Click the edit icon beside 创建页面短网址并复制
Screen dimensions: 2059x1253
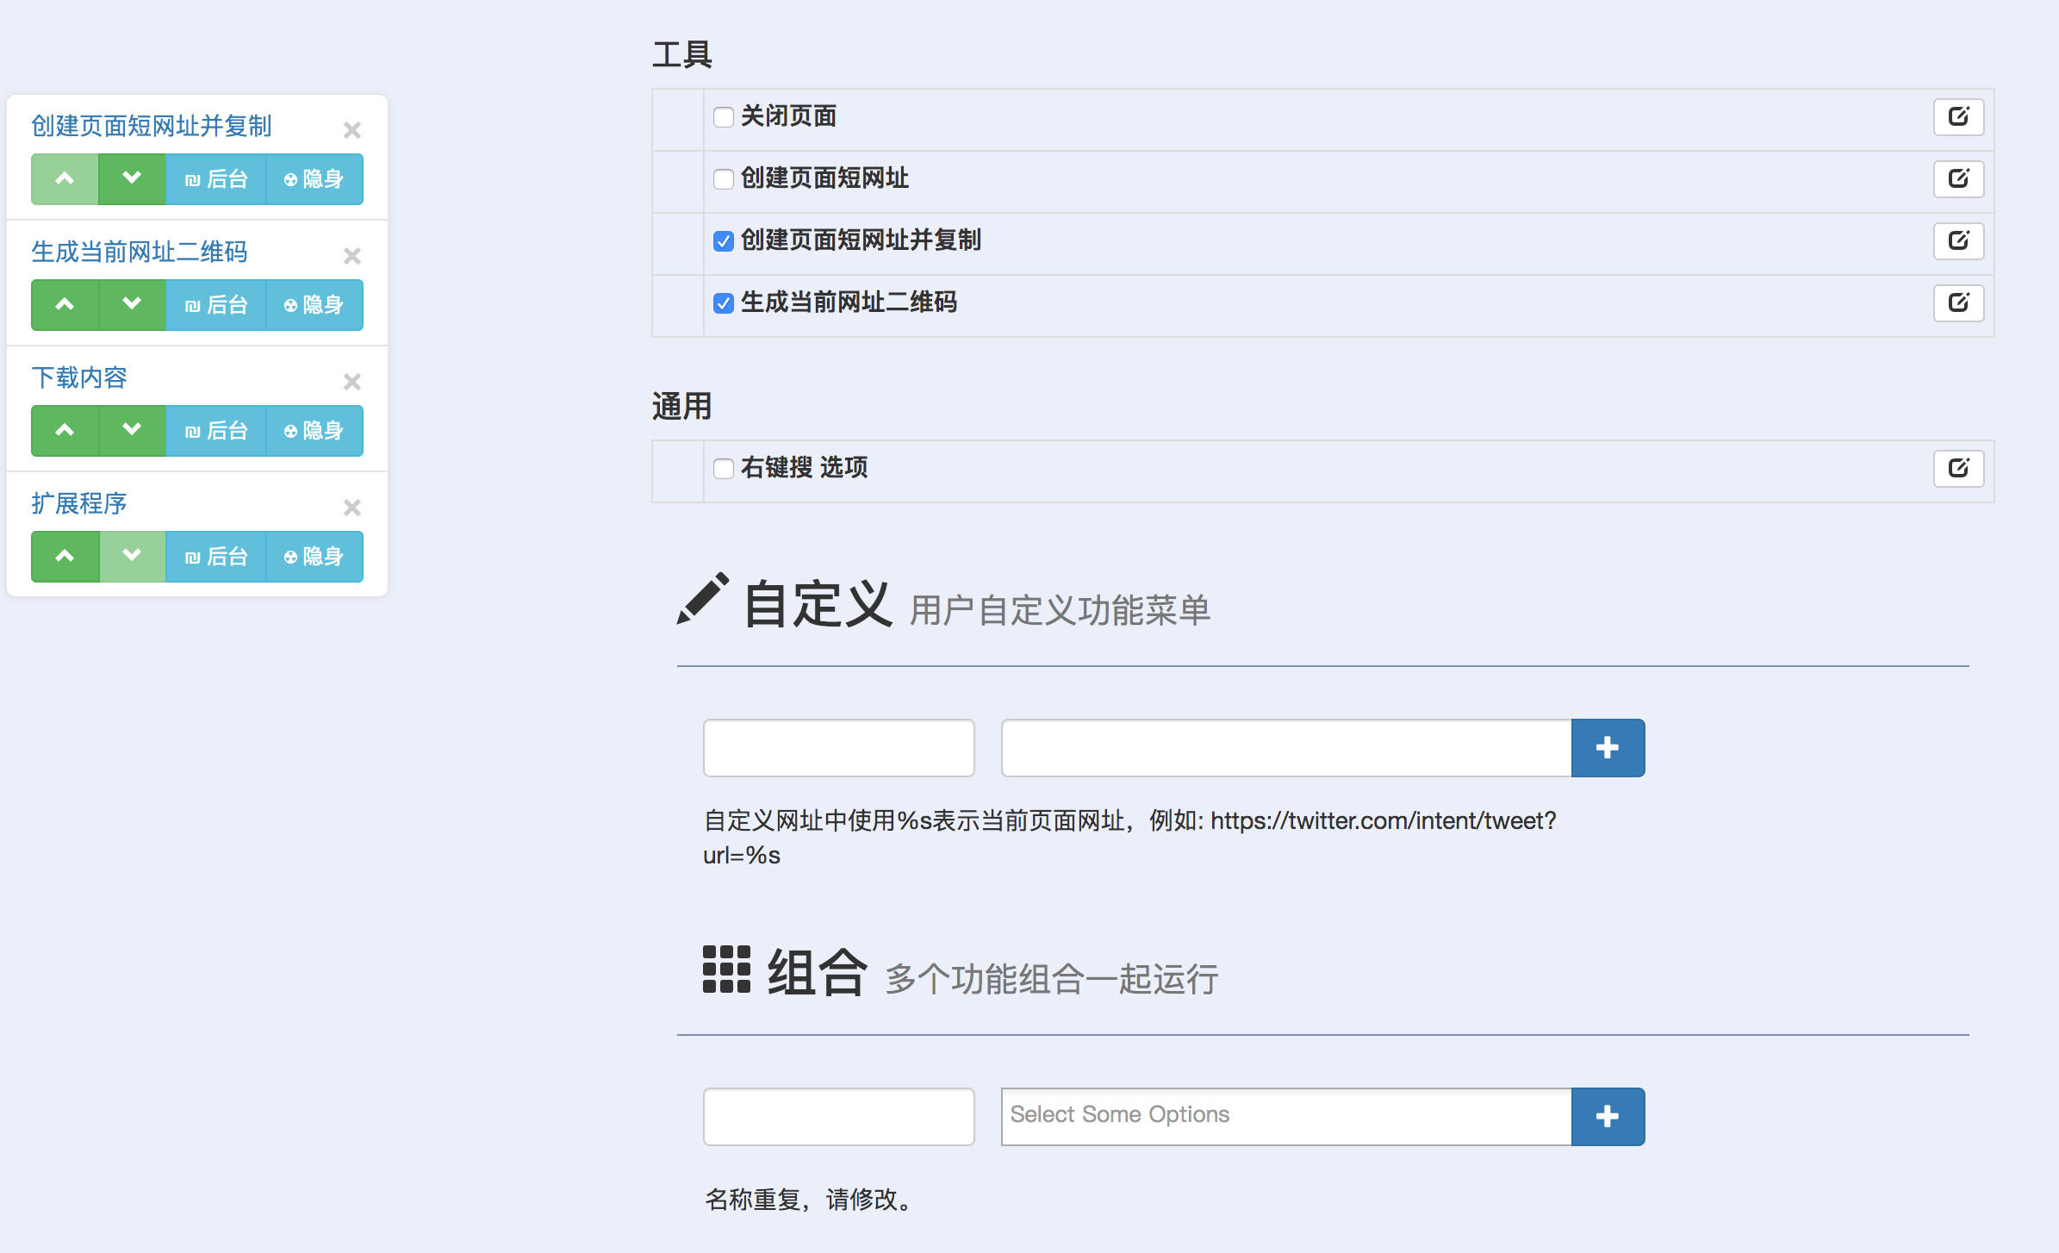pos(1958,242)
